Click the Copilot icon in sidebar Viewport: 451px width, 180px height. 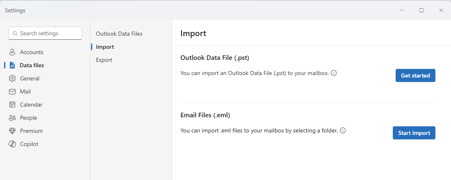click(12, 144)
